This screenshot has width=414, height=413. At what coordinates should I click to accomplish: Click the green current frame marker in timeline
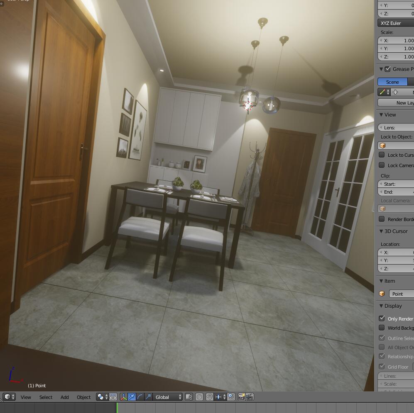pos(117,408)
